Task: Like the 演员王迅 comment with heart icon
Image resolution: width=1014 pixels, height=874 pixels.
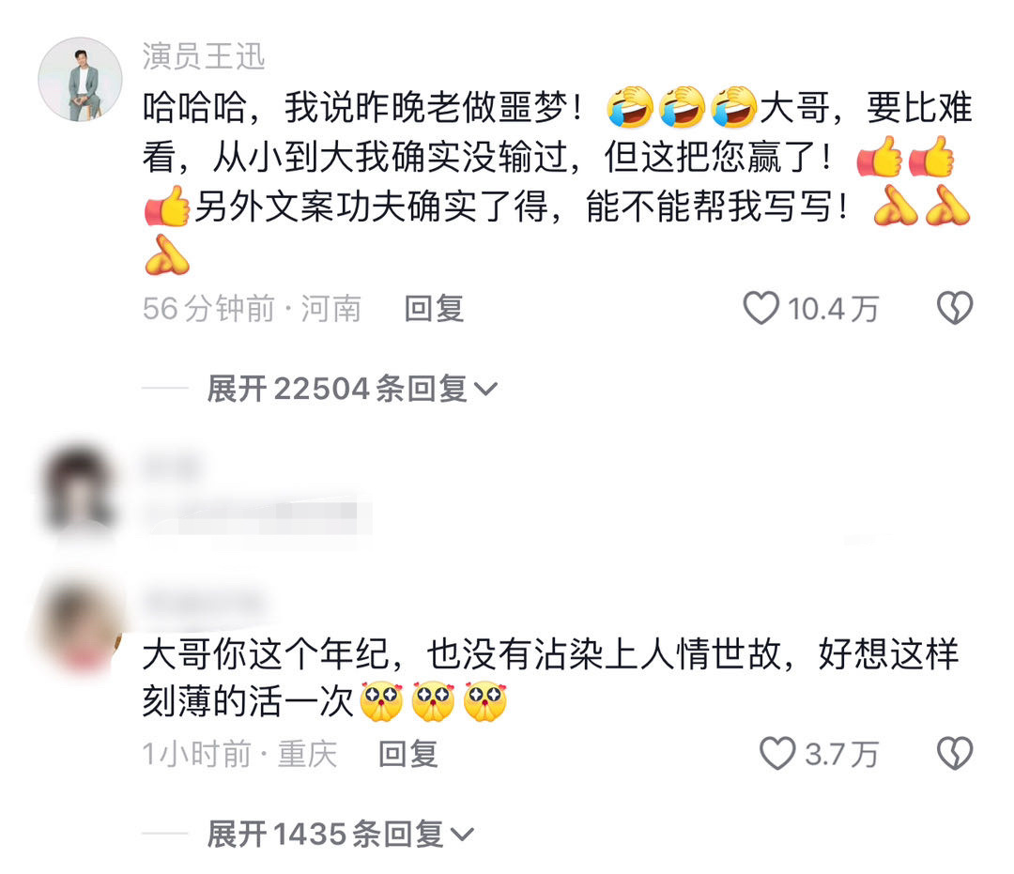Action: [x=761, y=308]
